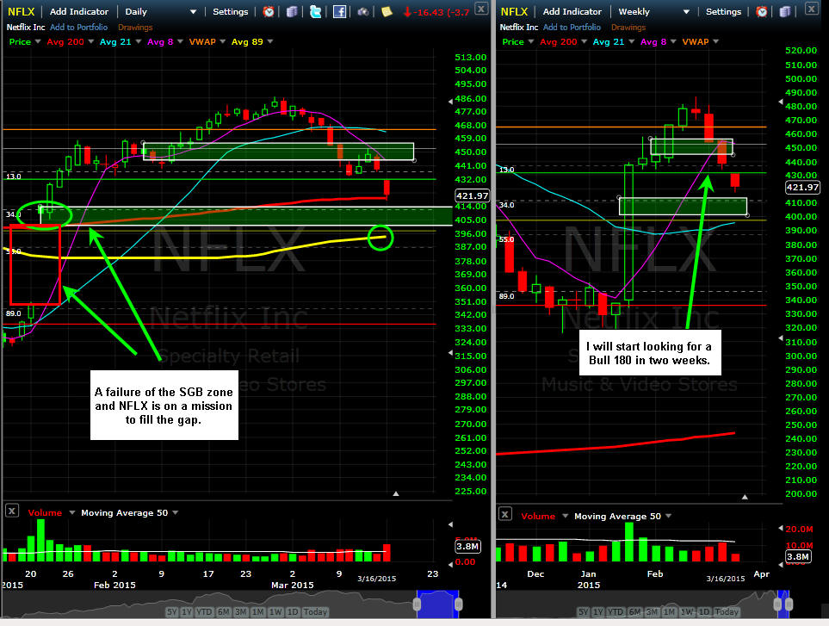Set a price alert in Weekly chart
The width and height of the screenshot is (829, 626).
(762, 12)
